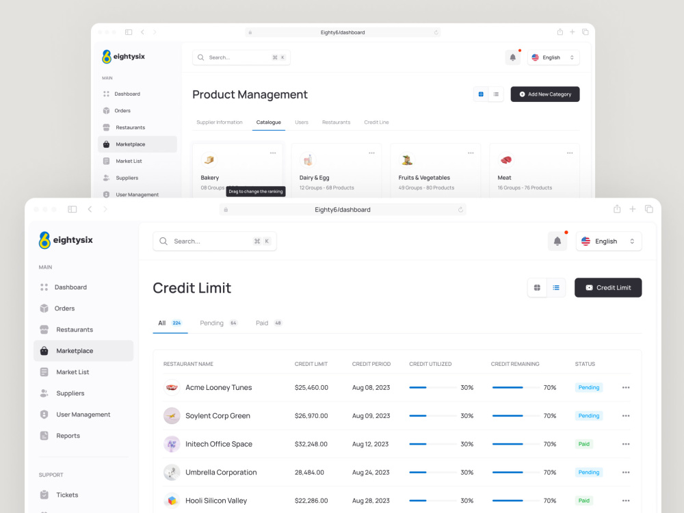684x513 pixels.
Task: Open Orders in the back window sidebar
Action: [x=137, y=111]
